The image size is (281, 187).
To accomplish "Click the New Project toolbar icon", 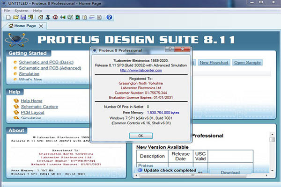I will (8, 17).
